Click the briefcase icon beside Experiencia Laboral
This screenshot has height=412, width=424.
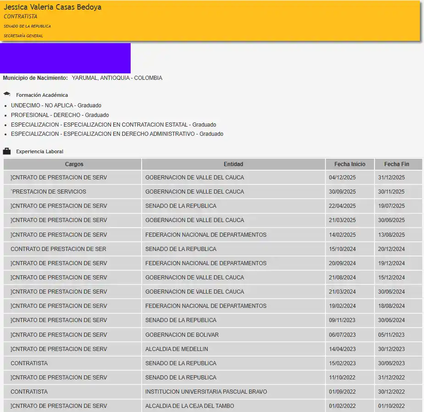pyautogui.click(x=6, y=151)
